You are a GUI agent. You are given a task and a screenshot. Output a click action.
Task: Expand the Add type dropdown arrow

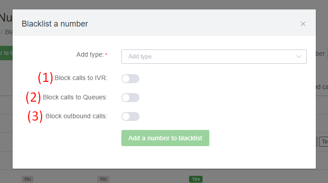click(299, 57)
